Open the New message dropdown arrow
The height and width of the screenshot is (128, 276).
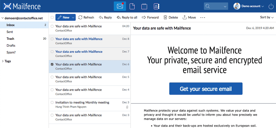tap(73, 17)
